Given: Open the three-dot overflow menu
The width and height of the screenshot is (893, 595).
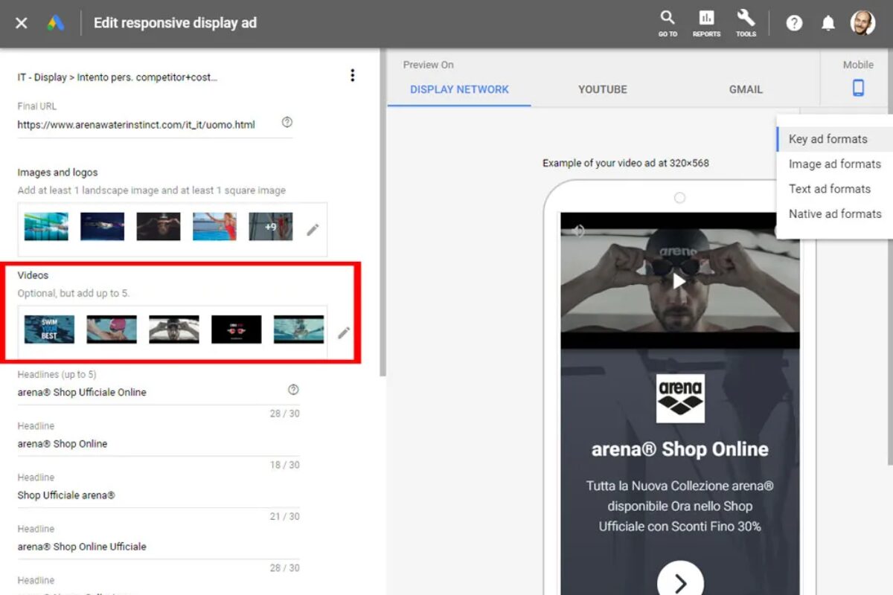Looking at the screenshot, I should tap(353, 75).
